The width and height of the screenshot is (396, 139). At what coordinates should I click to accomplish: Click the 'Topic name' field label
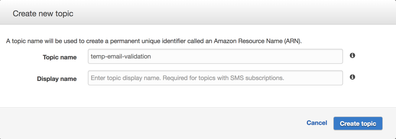point(60,57)
